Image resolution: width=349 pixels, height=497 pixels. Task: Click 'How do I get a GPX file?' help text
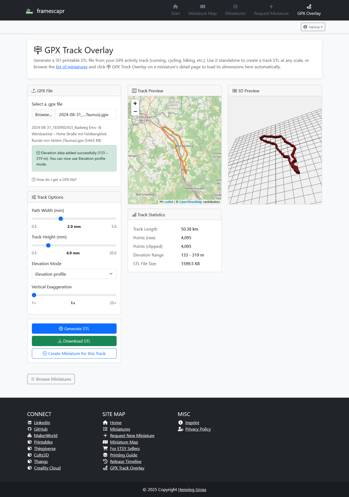coord(57,180)
